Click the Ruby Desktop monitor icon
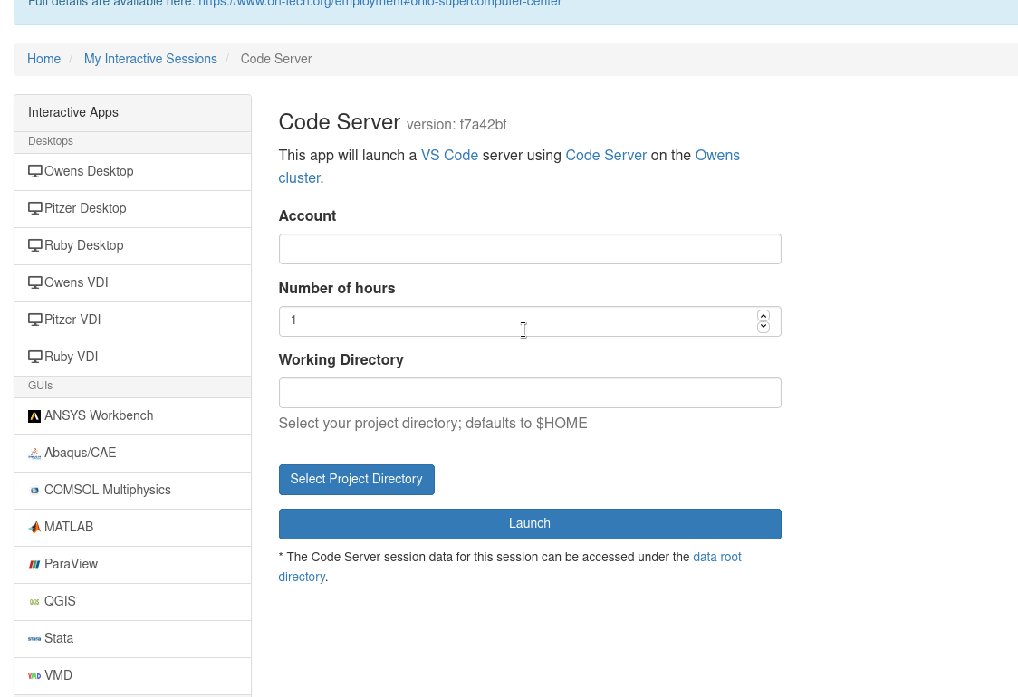 click(x=35, y=245)
